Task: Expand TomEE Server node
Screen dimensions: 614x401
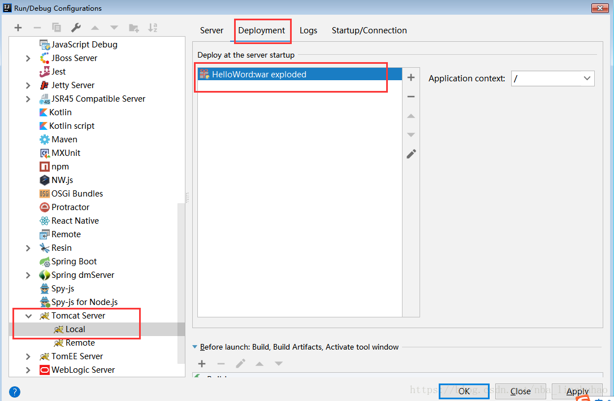Action: 28,356
